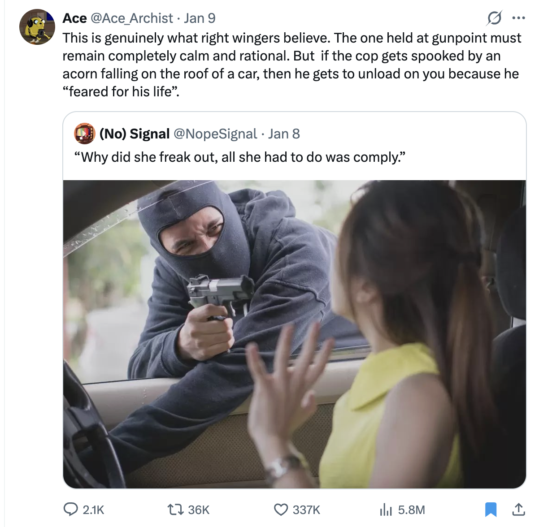Open the @Ace_Archist handle link
The image size is (539, 527).
click(x=132, y=18)
